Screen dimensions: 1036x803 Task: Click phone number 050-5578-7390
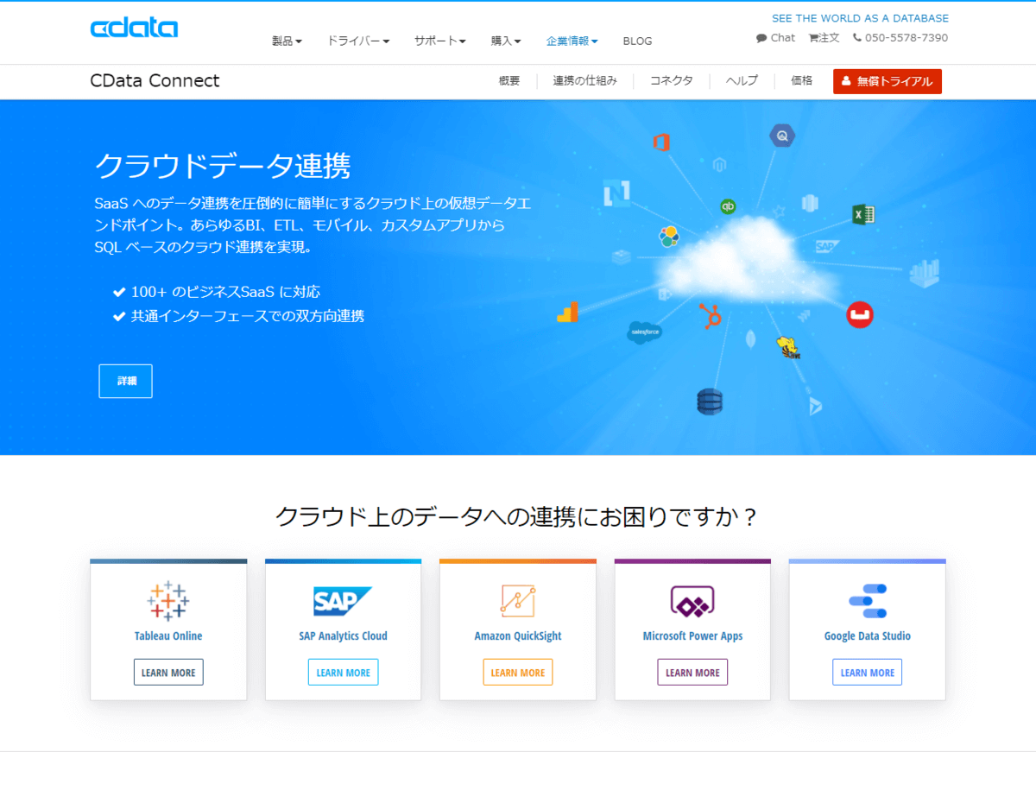pos(906,38)
